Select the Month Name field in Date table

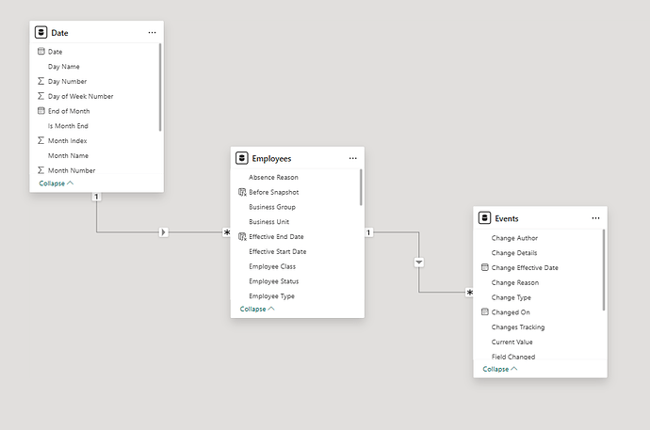68,155
